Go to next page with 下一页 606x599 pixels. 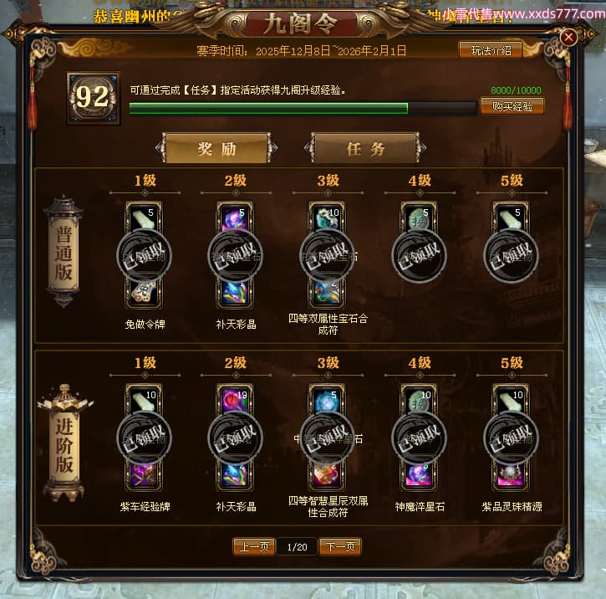coord(340,547)
